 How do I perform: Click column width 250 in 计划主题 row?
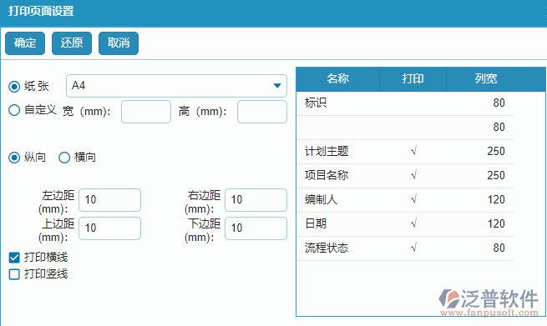[x=496, y=151]
